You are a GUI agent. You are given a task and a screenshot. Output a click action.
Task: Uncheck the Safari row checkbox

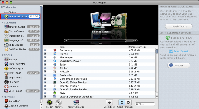click(45, 65)
